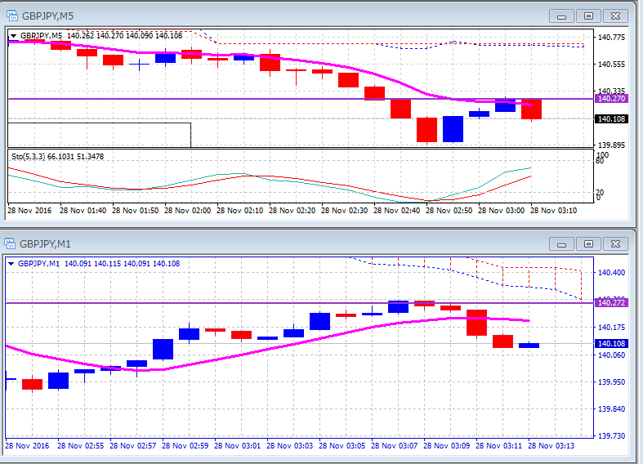The height and width of the screenshot is (464, 643).
Task: Click the 28 Nov 03:01 time label
Action: pos(237,445)
